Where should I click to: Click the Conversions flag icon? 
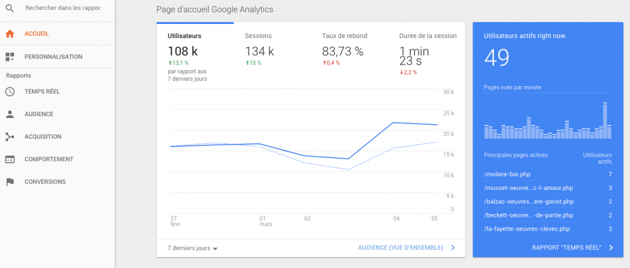(9, 182)
